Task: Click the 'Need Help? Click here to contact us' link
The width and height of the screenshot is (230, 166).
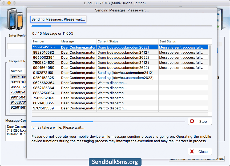Action: click(x=197, y=159)
